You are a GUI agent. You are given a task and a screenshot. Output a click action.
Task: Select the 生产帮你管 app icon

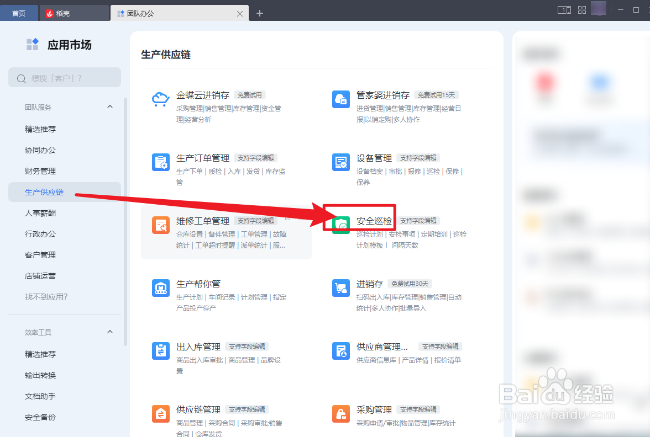161,288
